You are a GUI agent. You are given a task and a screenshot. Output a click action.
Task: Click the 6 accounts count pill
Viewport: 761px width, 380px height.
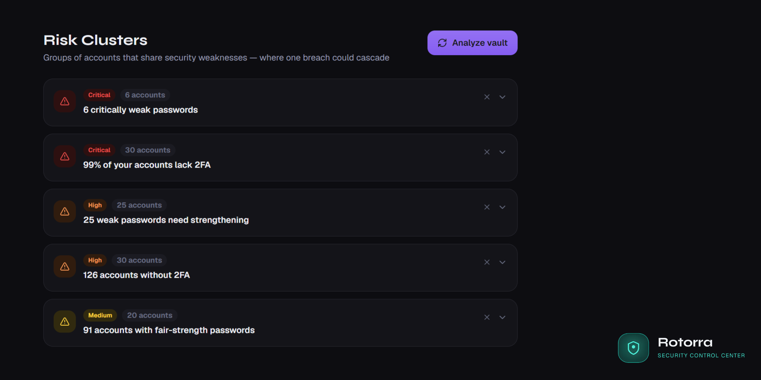click(145, 95)
